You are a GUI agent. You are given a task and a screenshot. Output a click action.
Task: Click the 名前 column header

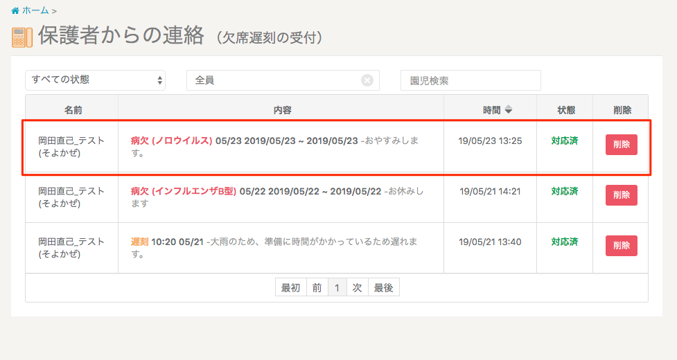point(72,110)
